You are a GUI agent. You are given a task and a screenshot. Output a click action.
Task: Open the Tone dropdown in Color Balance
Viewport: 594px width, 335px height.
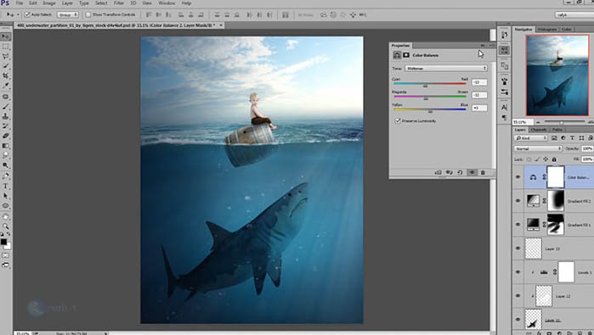point(446,69)
